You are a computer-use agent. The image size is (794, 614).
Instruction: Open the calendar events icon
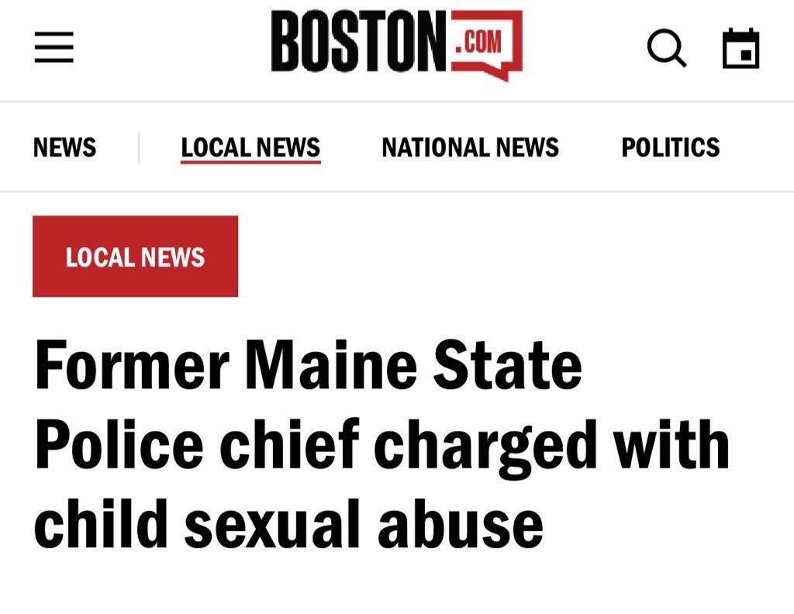(x=740, y=49)
